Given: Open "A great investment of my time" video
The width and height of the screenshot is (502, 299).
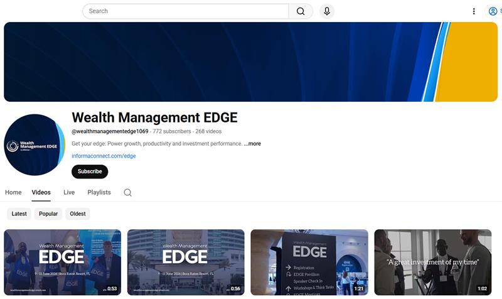Looking at the screenshot, I should coord(433,262).
